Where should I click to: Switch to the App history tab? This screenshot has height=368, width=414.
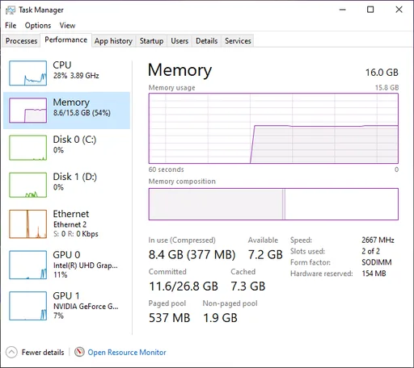click(x=113, y=41)
